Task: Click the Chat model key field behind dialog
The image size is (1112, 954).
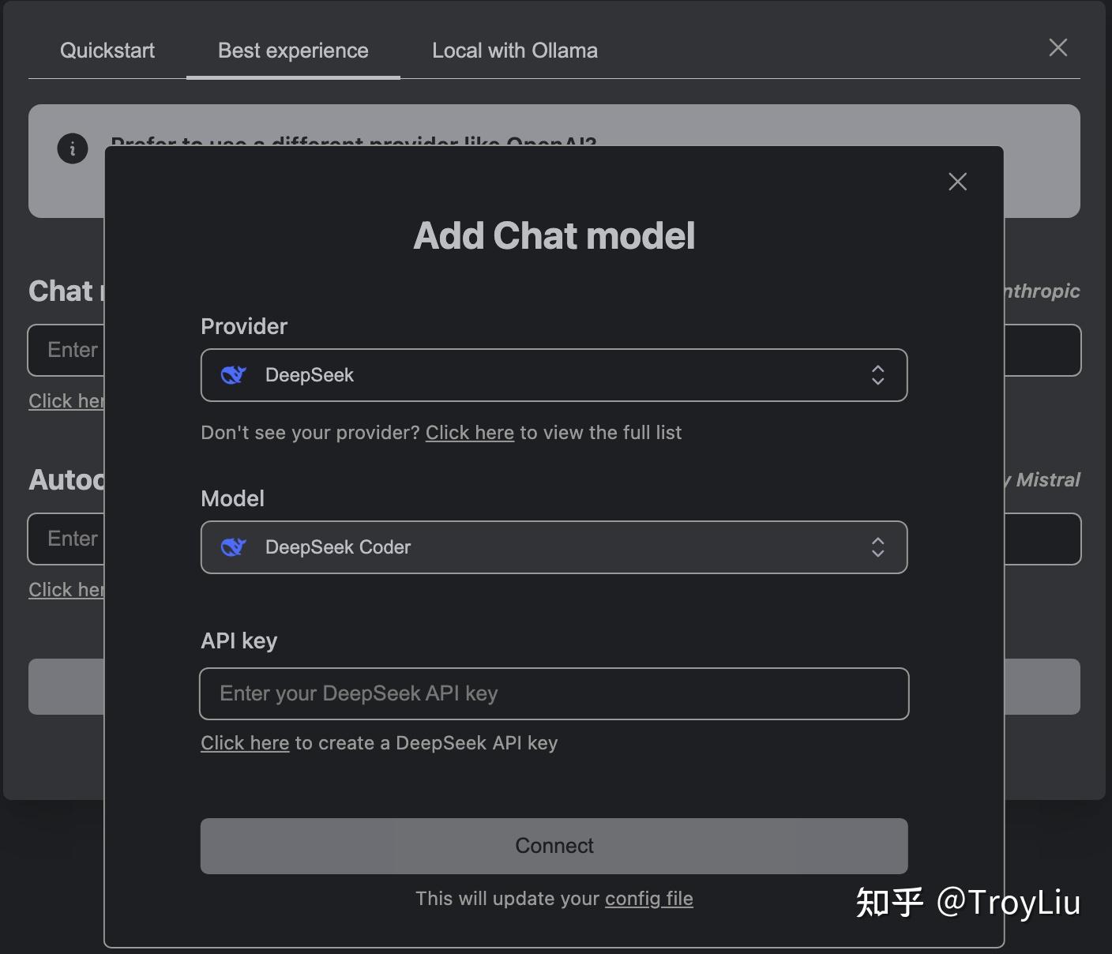Action: click(x=66, y=350)
